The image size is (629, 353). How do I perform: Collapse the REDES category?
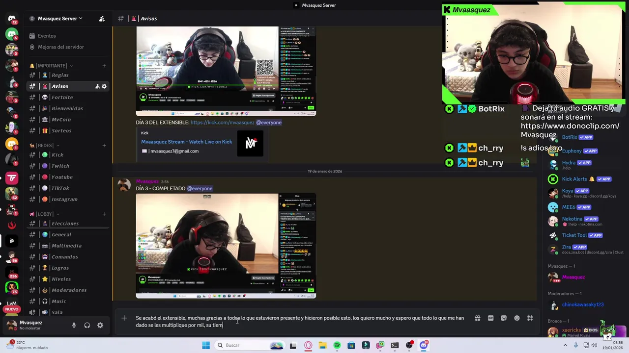[45, 146]
